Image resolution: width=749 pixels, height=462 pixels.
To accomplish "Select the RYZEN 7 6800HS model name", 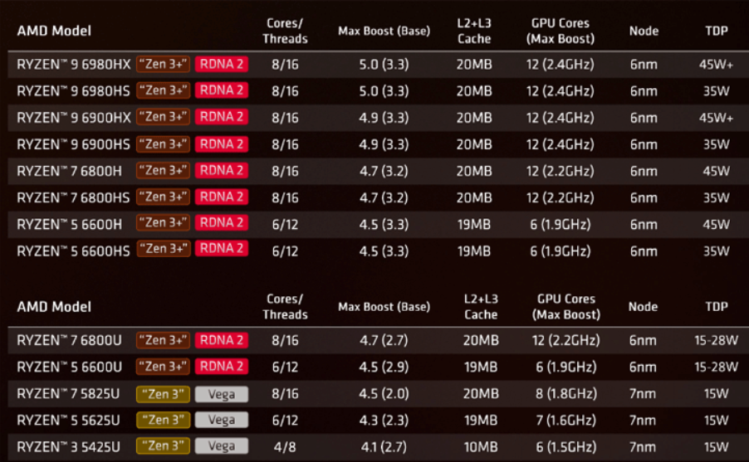I will click(x=73, y=197).
